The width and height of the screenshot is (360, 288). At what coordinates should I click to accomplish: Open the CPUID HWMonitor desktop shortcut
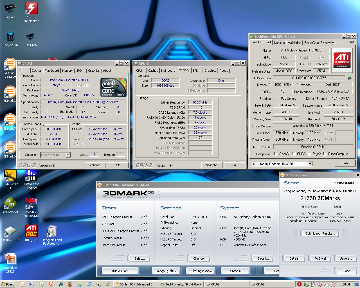[x=31, y=9]
